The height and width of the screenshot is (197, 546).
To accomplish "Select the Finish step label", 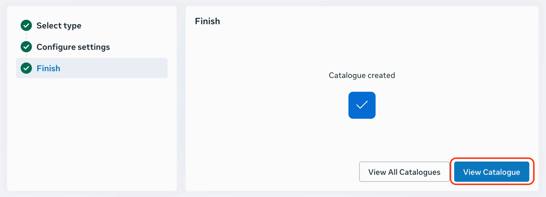I will [48, 68].
